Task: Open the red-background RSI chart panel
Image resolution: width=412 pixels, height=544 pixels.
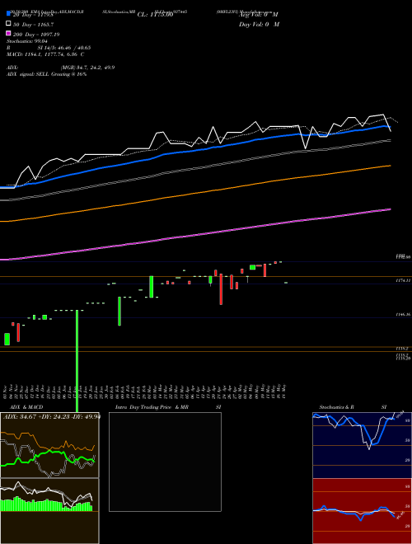Action: pyautogui.click(x=362, y=511)
